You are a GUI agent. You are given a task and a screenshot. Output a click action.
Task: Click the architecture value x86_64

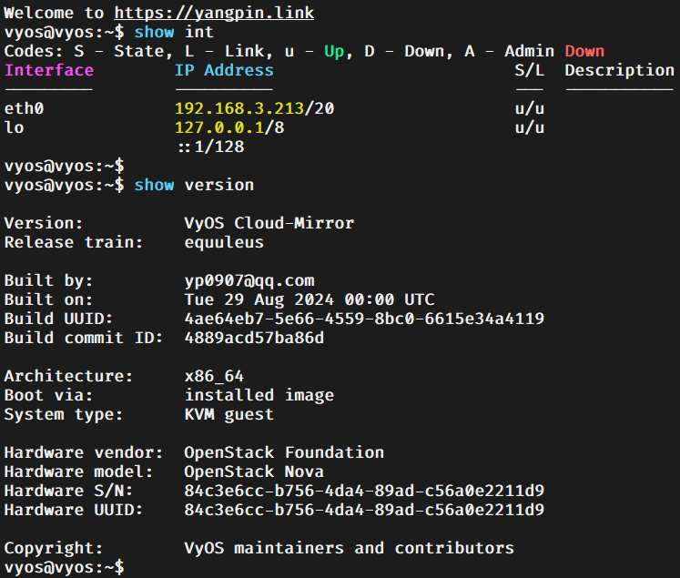[214, 376]
